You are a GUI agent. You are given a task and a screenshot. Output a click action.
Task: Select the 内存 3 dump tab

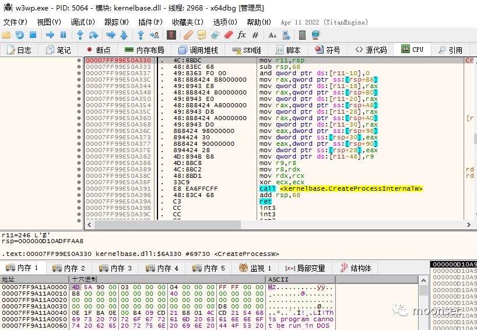tap(115, 268)
